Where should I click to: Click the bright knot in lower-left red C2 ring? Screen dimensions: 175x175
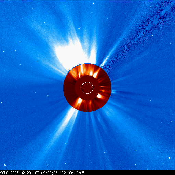click(80, 101)
